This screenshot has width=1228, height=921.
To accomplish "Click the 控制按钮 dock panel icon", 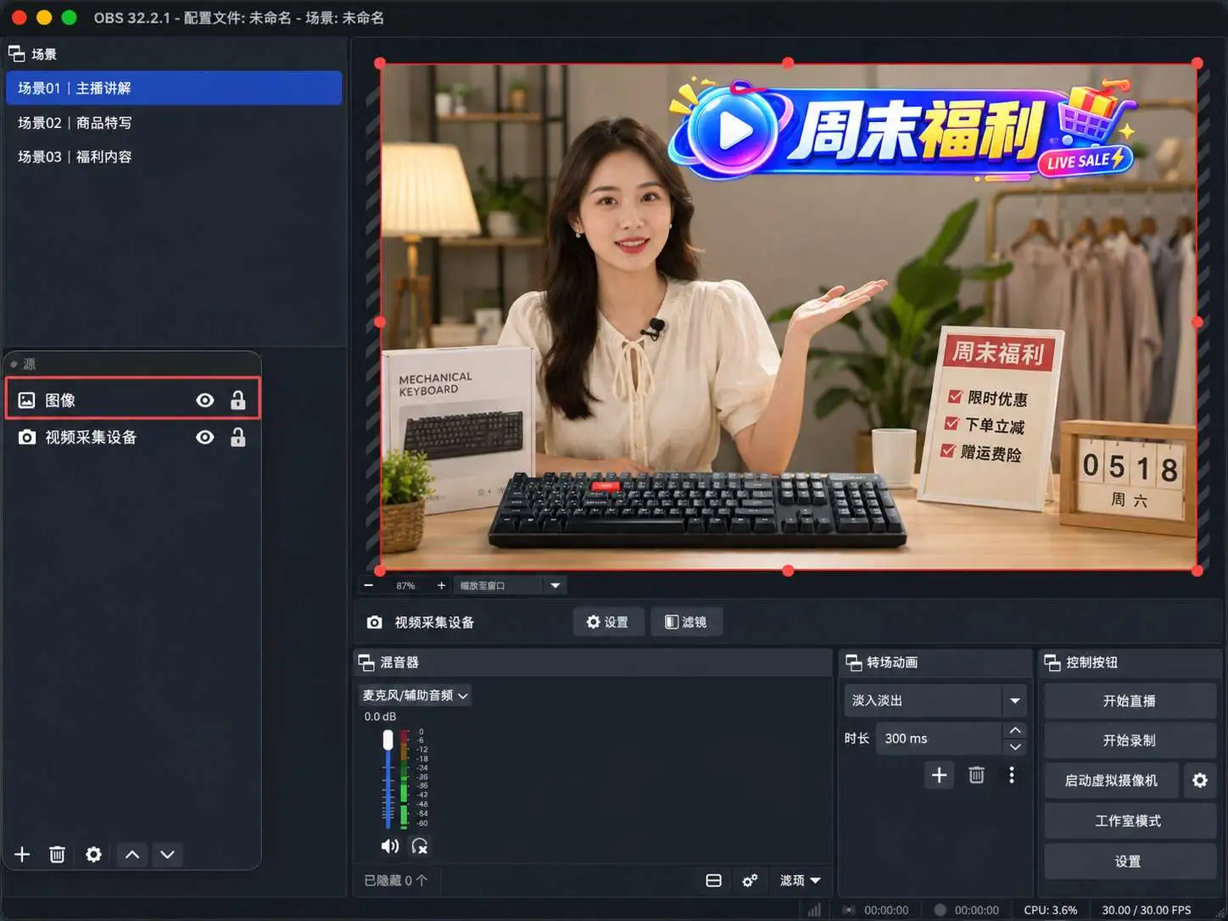I will tap(1052, 662).
